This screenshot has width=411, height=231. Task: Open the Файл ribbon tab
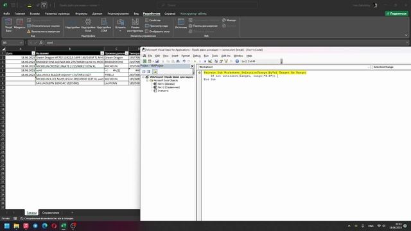click(x=6, y=13)
